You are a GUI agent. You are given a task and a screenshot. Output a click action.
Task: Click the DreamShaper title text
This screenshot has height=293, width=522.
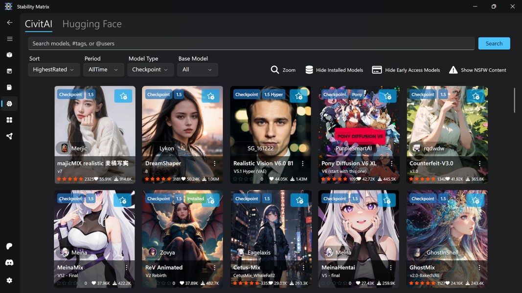pyautogui.click(x=163, y=164)
